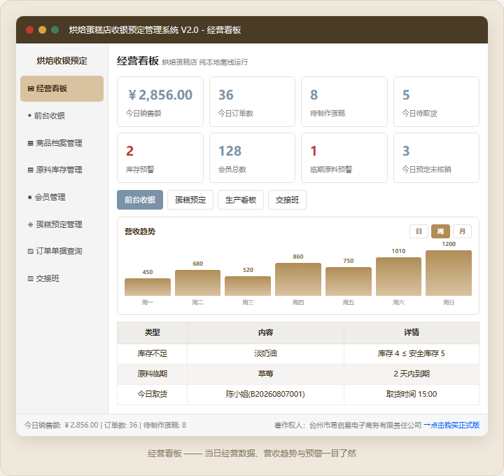Go to 原料库存管理 in sidebar
The height and width of the screenshot is (476, 504).
coord(62,170)
